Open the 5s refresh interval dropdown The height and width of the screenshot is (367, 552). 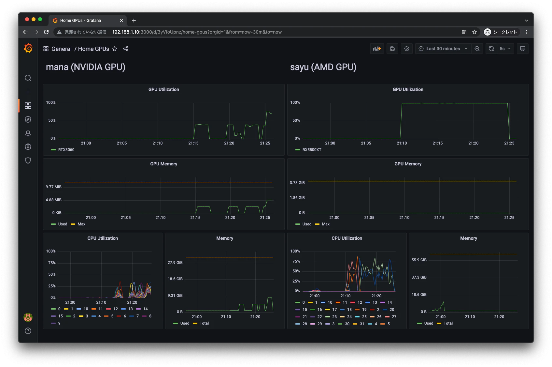pyautogui.click(x=505, y=49)
